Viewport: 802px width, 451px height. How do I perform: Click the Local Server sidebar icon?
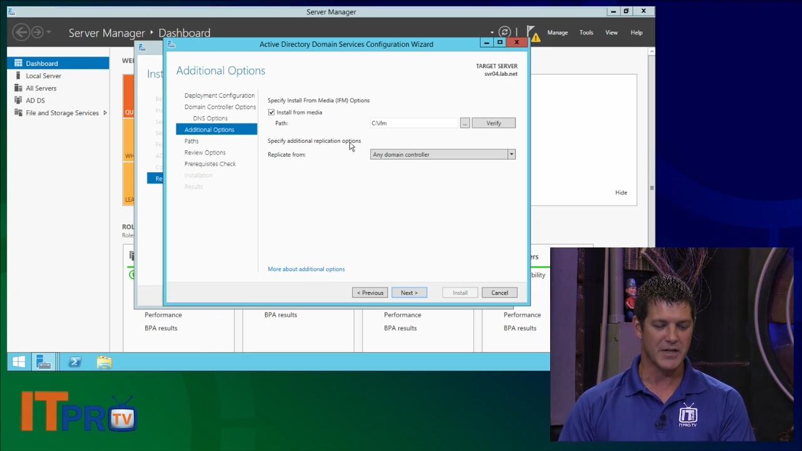pos(18,76)
